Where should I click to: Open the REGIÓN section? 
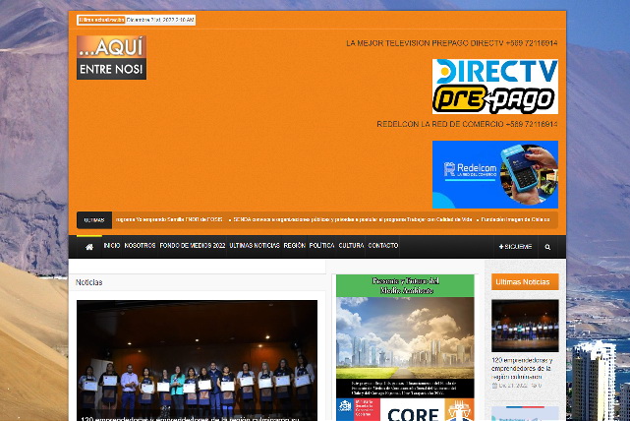click(x=295, y=246)
